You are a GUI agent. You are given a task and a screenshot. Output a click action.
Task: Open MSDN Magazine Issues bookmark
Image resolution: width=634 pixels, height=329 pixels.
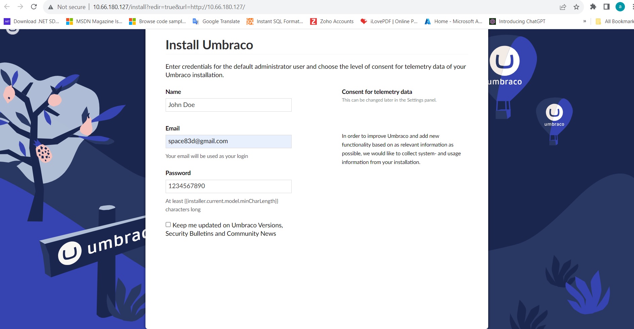pos(94,21)
